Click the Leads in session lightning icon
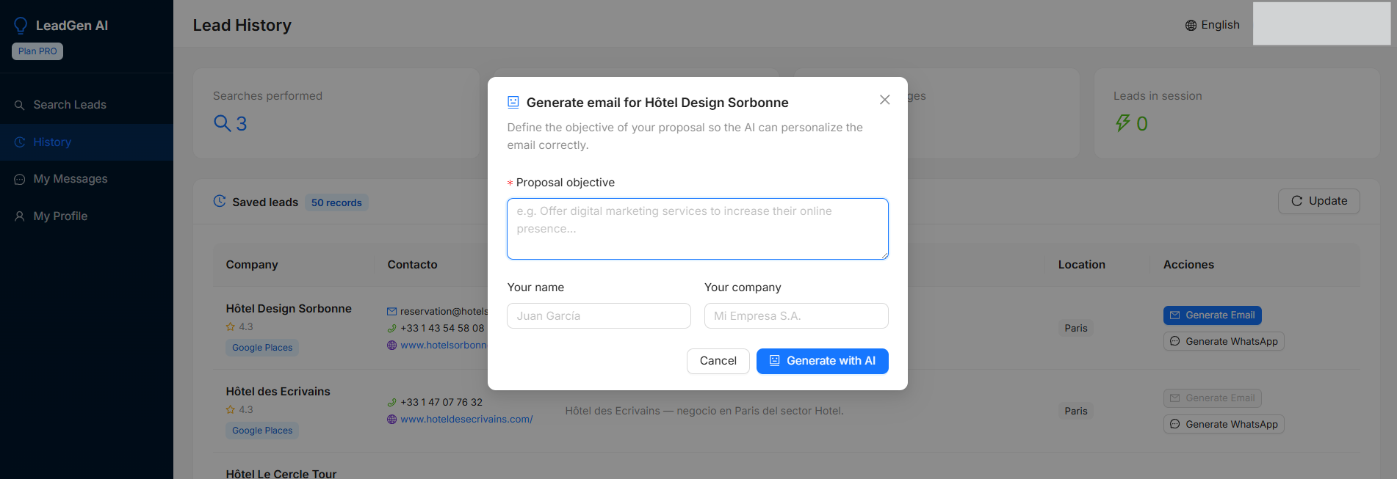 (x=1123, y=123)
